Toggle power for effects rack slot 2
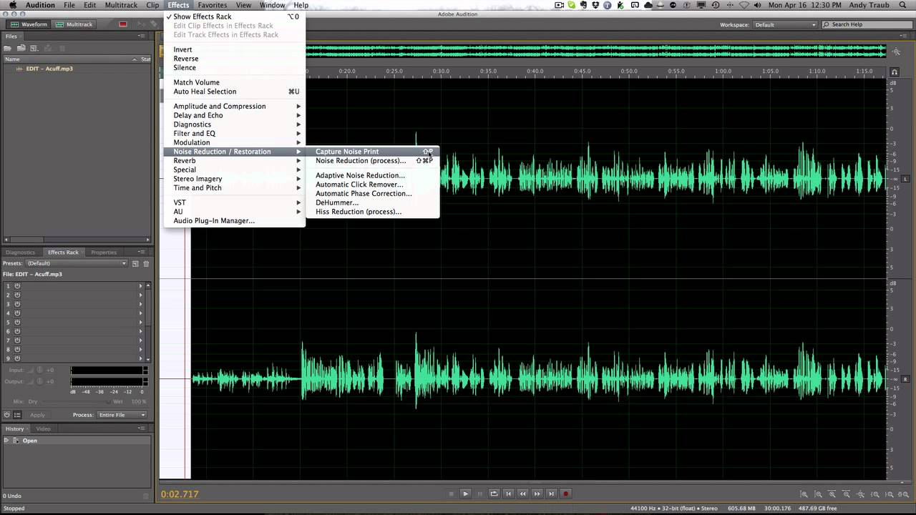 click(x=17, y=295)
